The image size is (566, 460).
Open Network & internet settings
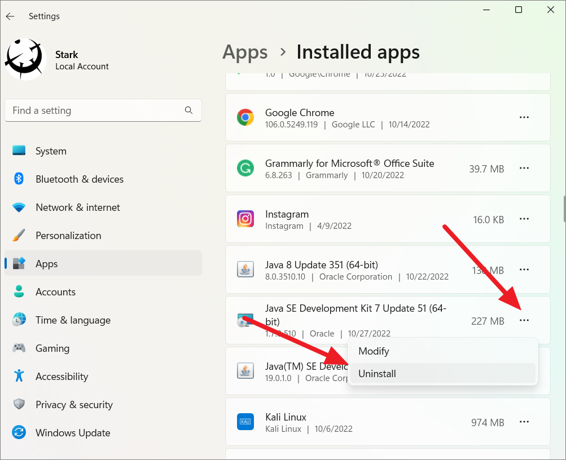tap(103, 207)
